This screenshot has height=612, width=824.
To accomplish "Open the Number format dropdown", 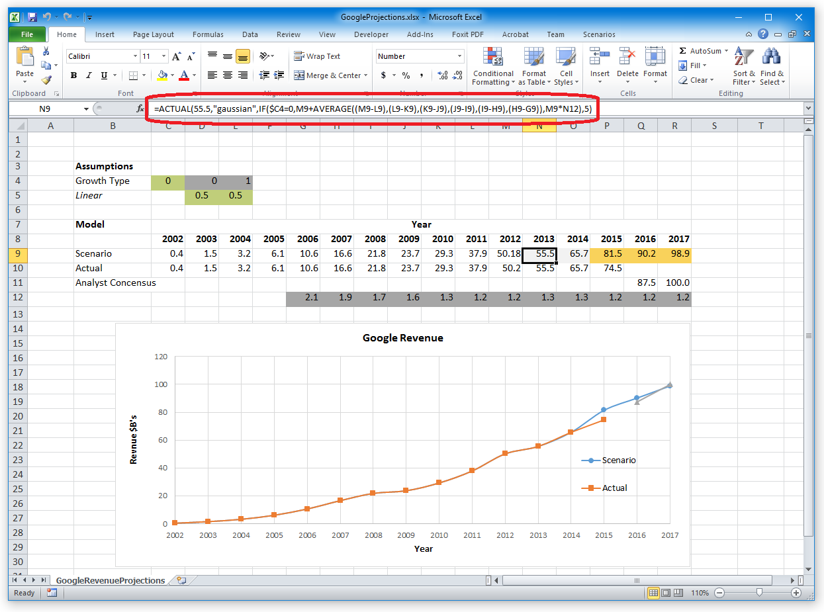I will 460,57.
